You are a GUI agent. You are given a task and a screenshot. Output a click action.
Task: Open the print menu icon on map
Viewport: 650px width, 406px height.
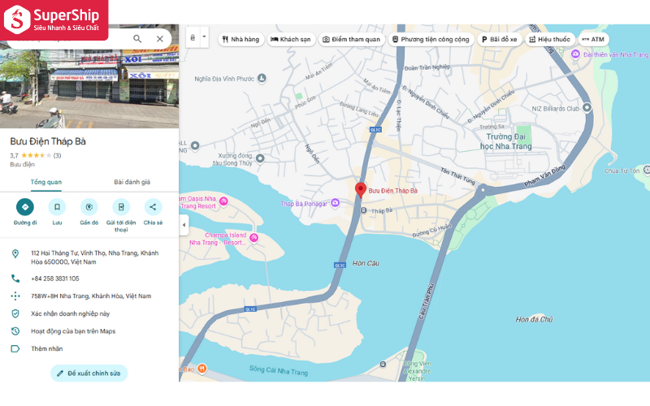pyautogui.click(x=193, y=37)
